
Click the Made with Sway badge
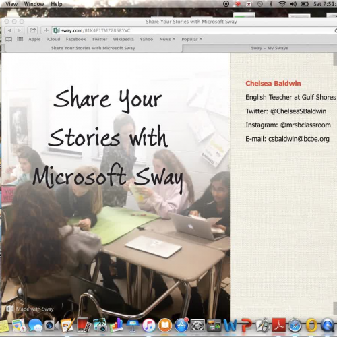[30, 309]
